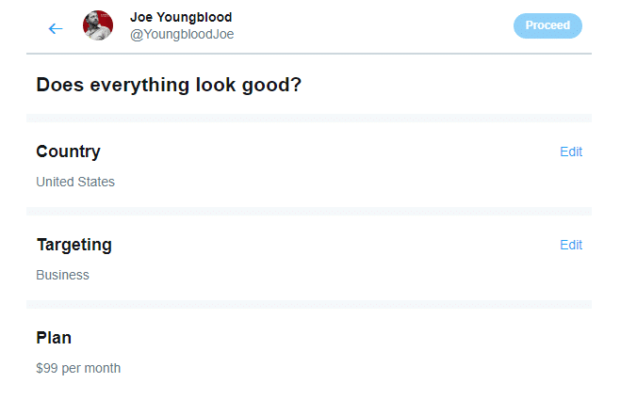Select the Joe Youngblood display name
This screenshot has width=637, height=399.
181,17
